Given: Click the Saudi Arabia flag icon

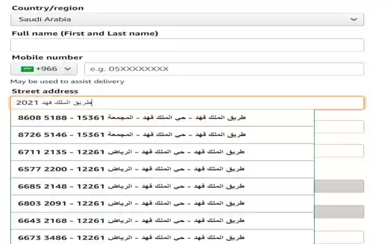Looking at the screenshot, I should click(27, 69).
